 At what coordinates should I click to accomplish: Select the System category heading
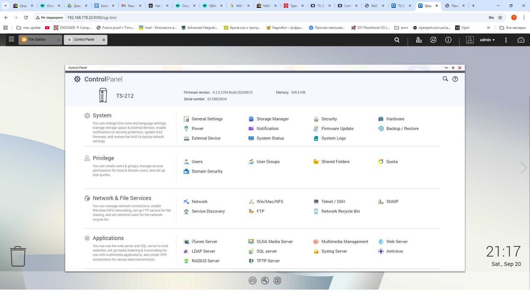pyautogui.click(x=102, y=115)
